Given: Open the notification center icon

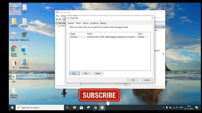Looking at the screenshot, I should tap(197, 108).
